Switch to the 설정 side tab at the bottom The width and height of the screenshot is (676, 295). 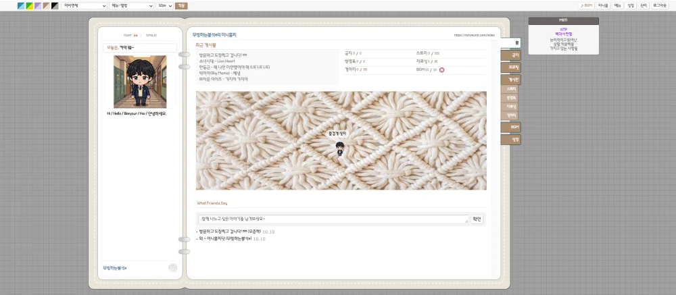[511, 140]
